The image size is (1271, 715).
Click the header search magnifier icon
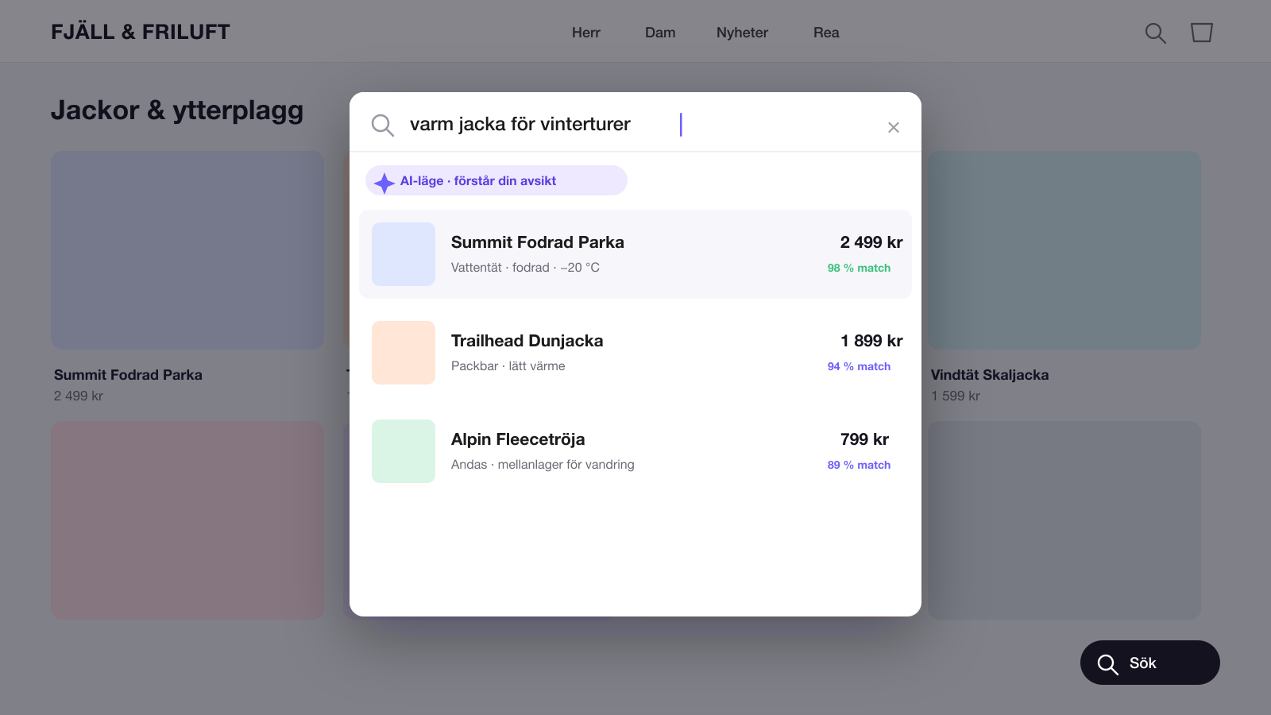pyautogui.click(x=1155, y=33)
